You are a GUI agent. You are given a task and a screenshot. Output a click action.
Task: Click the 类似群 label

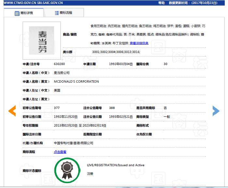click(x=67, y=52)
